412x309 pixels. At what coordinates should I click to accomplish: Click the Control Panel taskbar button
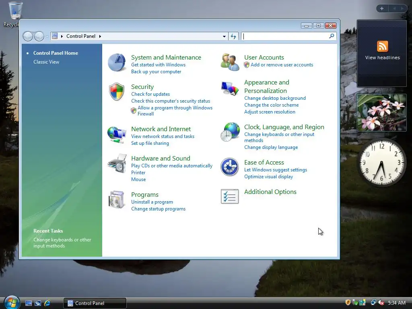point(95,303)
